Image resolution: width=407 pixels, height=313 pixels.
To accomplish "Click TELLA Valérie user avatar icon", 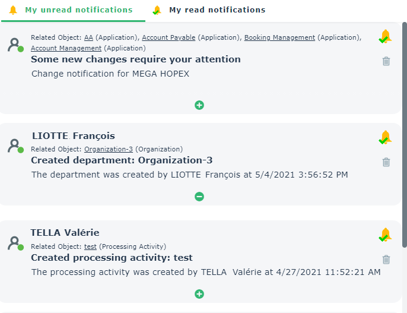I will pyautogui.click(x=15, y=243).
